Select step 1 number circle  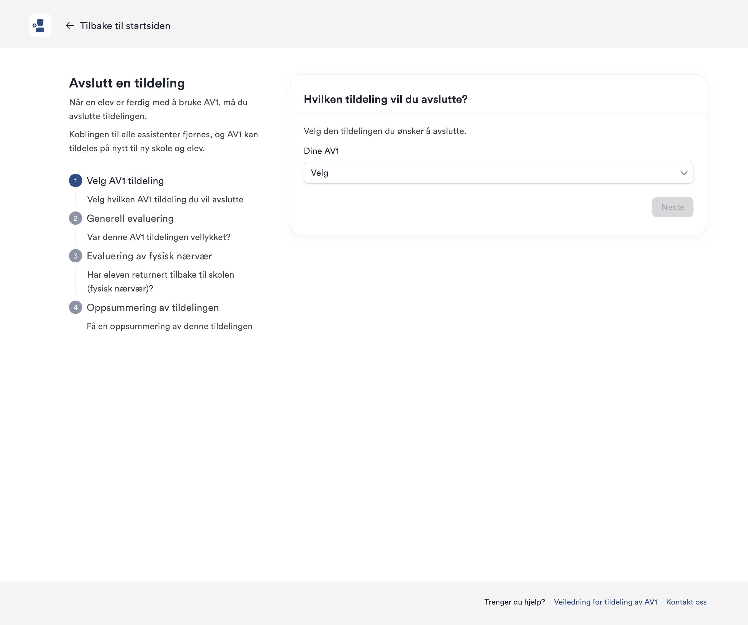[76, 180]
